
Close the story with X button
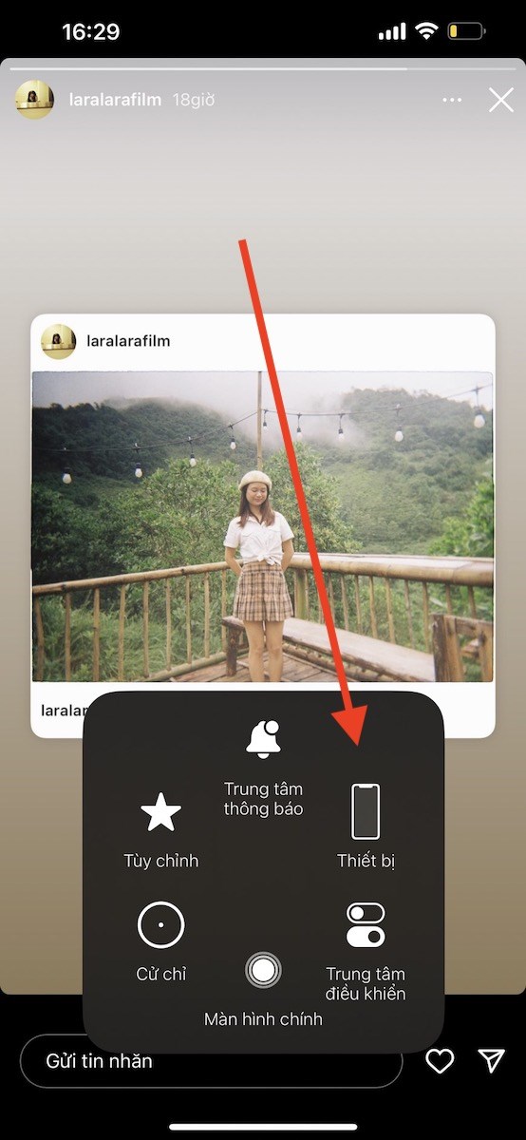click(500, 100)
